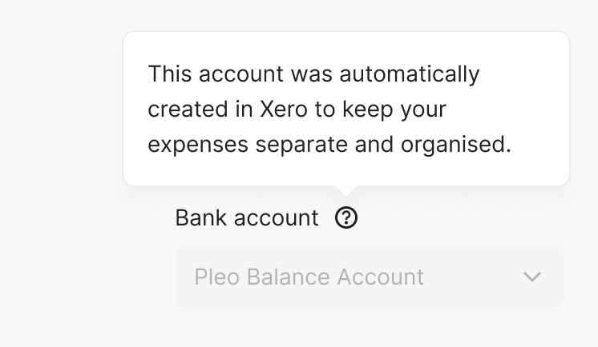The image size is (598, 347).
Task: Click the first line of tooltip text
Action: 313,74
